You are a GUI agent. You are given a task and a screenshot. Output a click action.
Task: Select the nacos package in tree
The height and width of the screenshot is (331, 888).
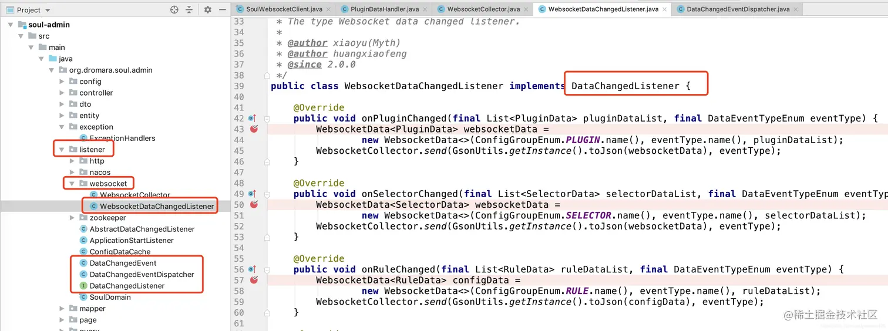point(100,172)
